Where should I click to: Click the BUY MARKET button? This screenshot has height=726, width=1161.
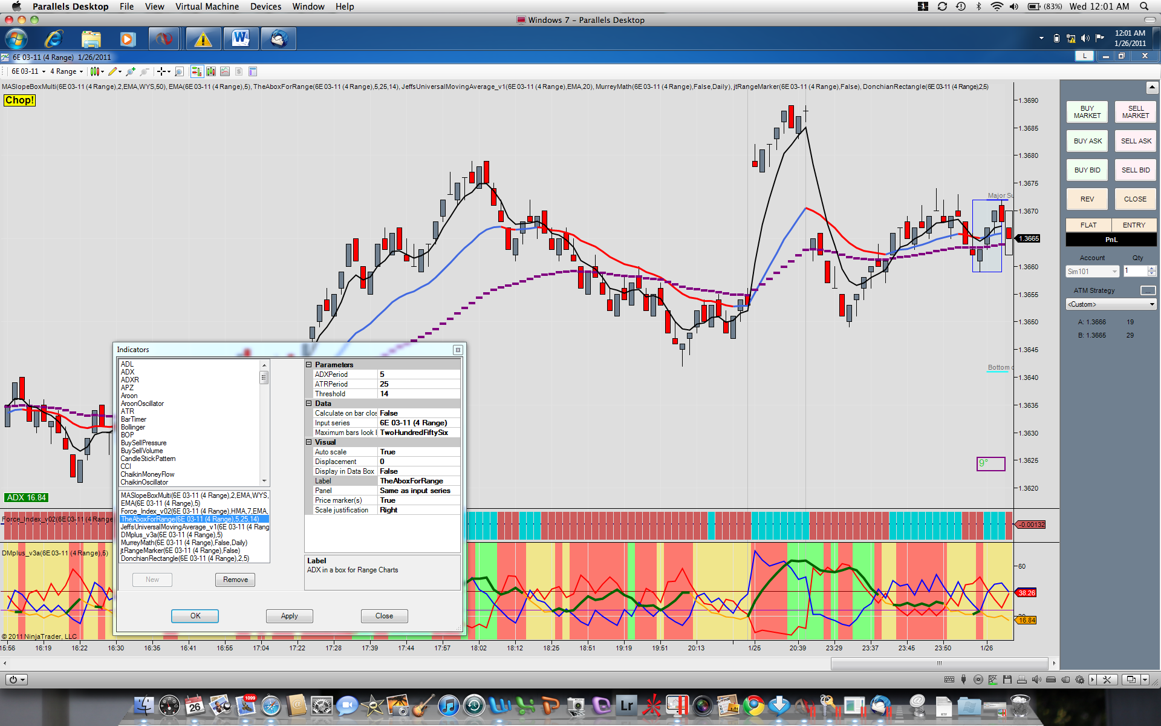1087,112
